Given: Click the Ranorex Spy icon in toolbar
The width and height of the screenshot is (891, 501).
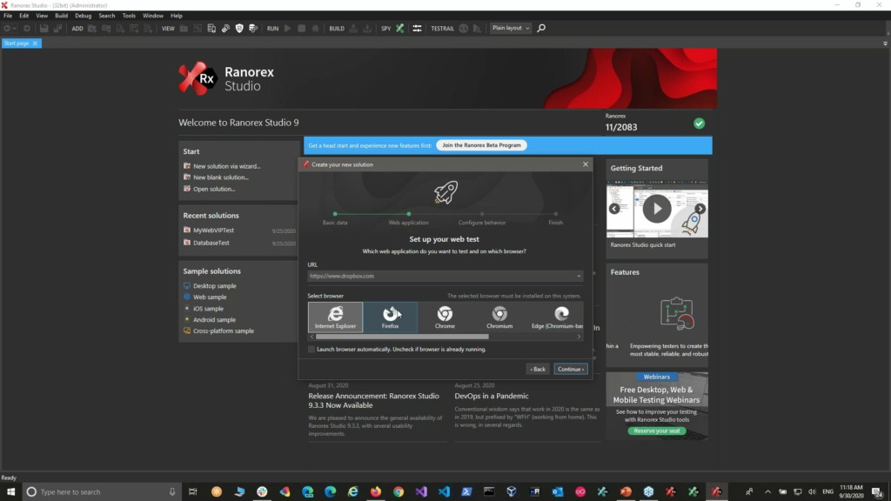Looking at the screenshot, I should point(400,29).
